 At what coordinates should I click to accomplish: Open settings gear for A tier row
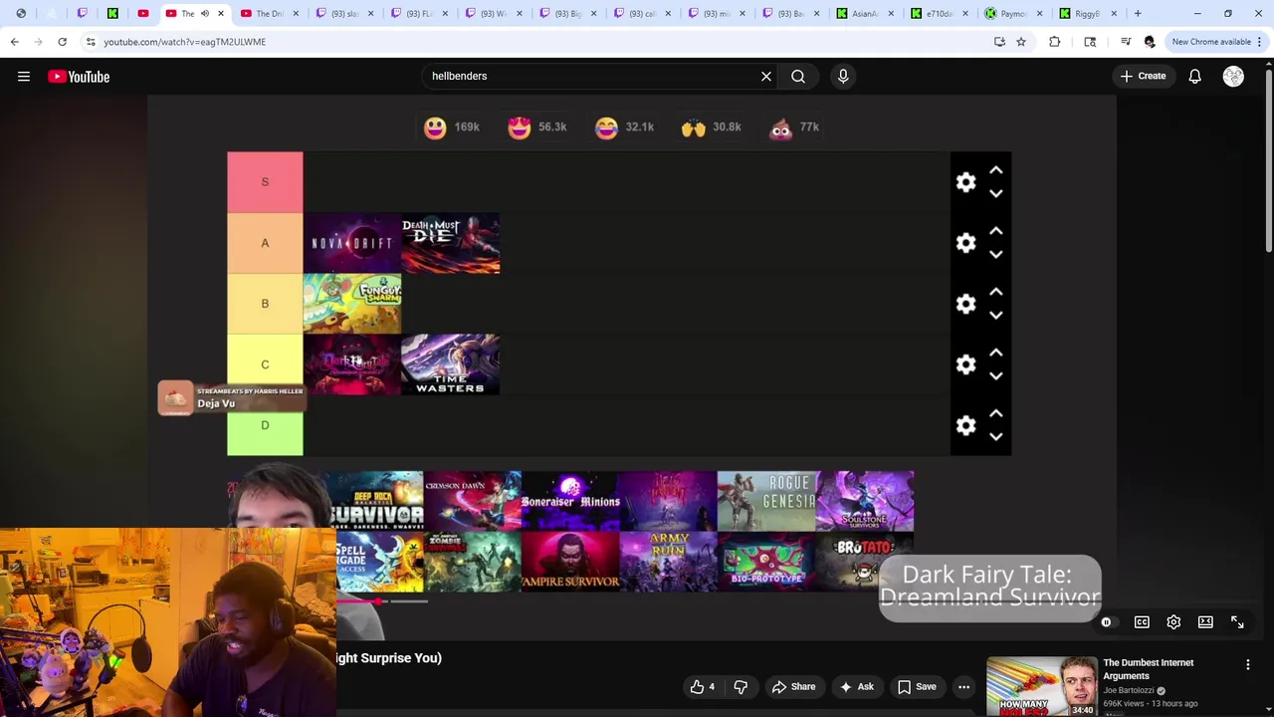coord(965,243)
